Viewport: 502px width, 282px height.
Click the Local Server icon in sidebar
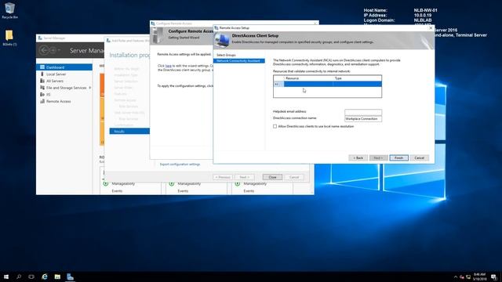(x=42, y=74)
